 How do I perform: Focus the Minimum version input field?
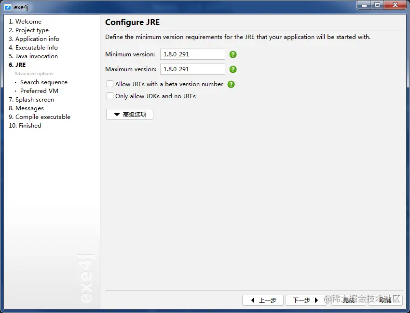[x=193, y=54]
